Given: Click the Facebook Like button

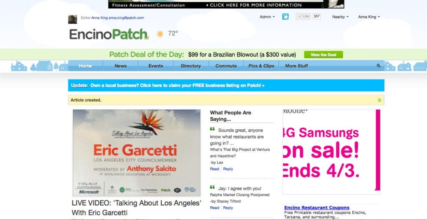Looking at the screenshot, I should [x=303, y=16].
